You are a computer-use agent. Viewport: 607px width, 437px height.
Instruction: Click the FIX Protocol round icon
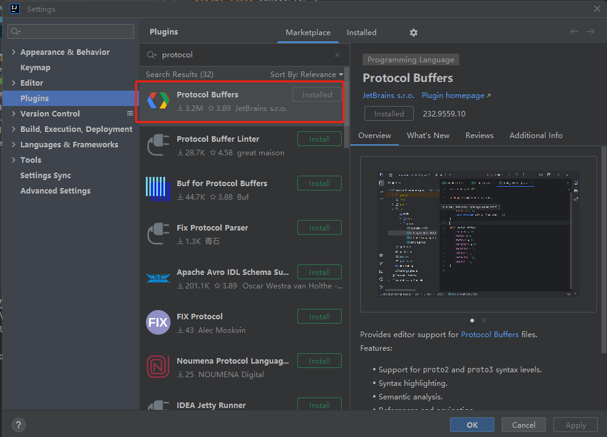(158, 322)
